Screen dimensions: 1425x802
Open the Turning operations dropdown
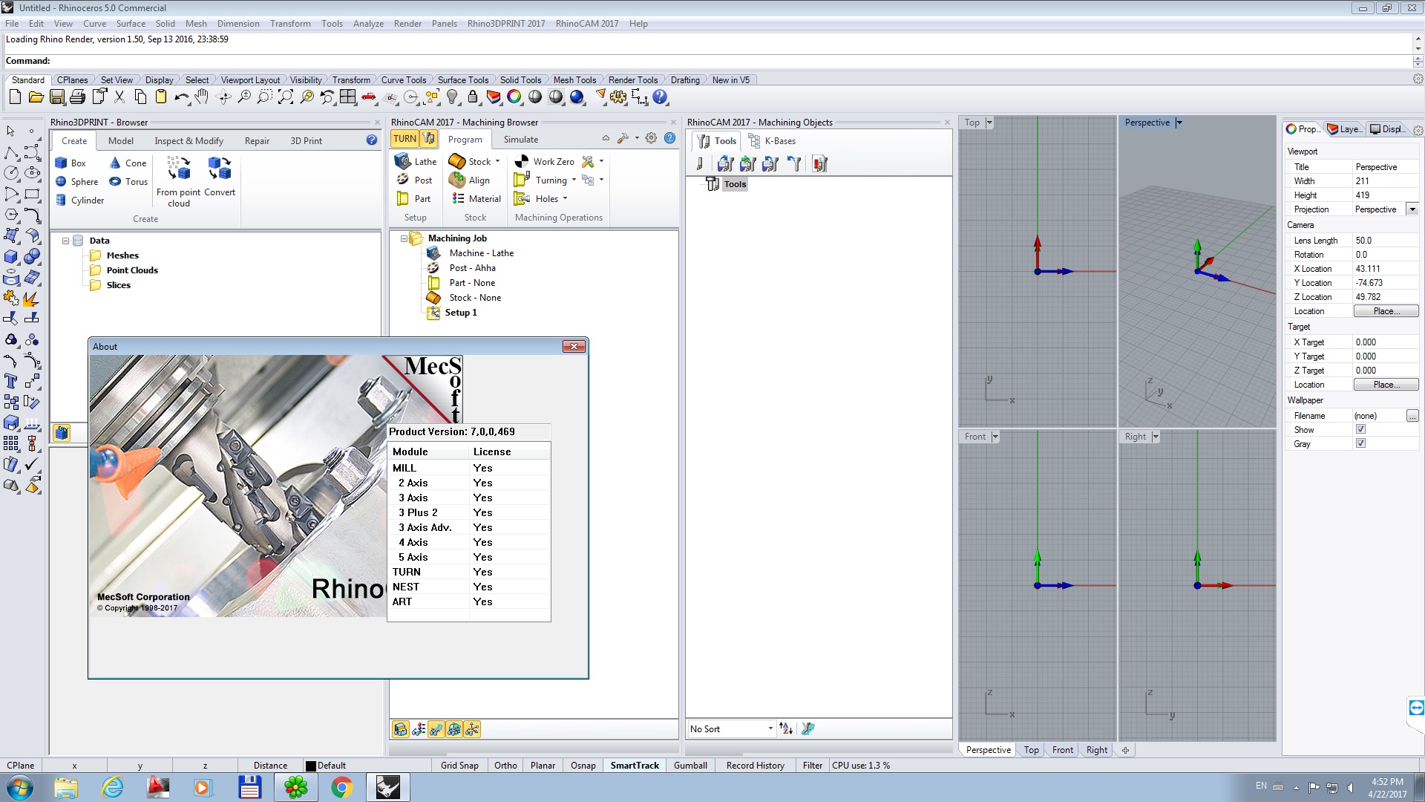coord(574,180)
